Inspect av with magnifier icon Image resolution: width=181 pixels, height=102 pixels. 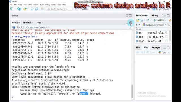click(166, 33)
